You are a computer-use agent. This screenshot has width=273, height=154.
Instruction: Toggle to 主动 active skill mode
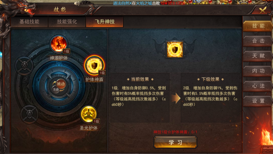click(x=56, y=89)
